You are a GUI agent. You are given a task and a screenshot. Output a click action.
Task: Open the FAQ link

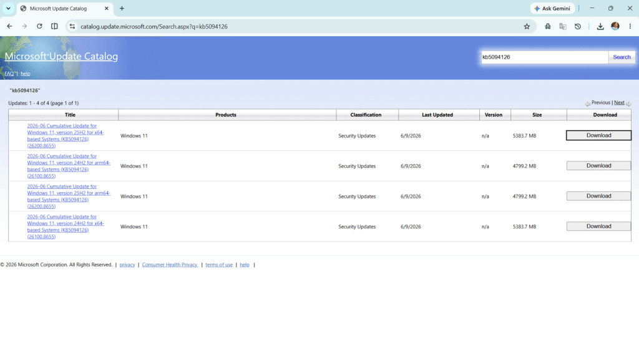(9, 74)
